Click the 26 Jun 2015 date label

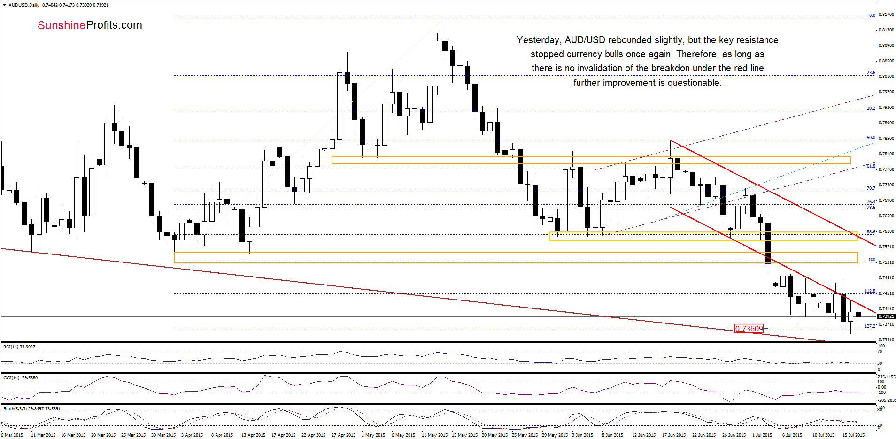734,435
